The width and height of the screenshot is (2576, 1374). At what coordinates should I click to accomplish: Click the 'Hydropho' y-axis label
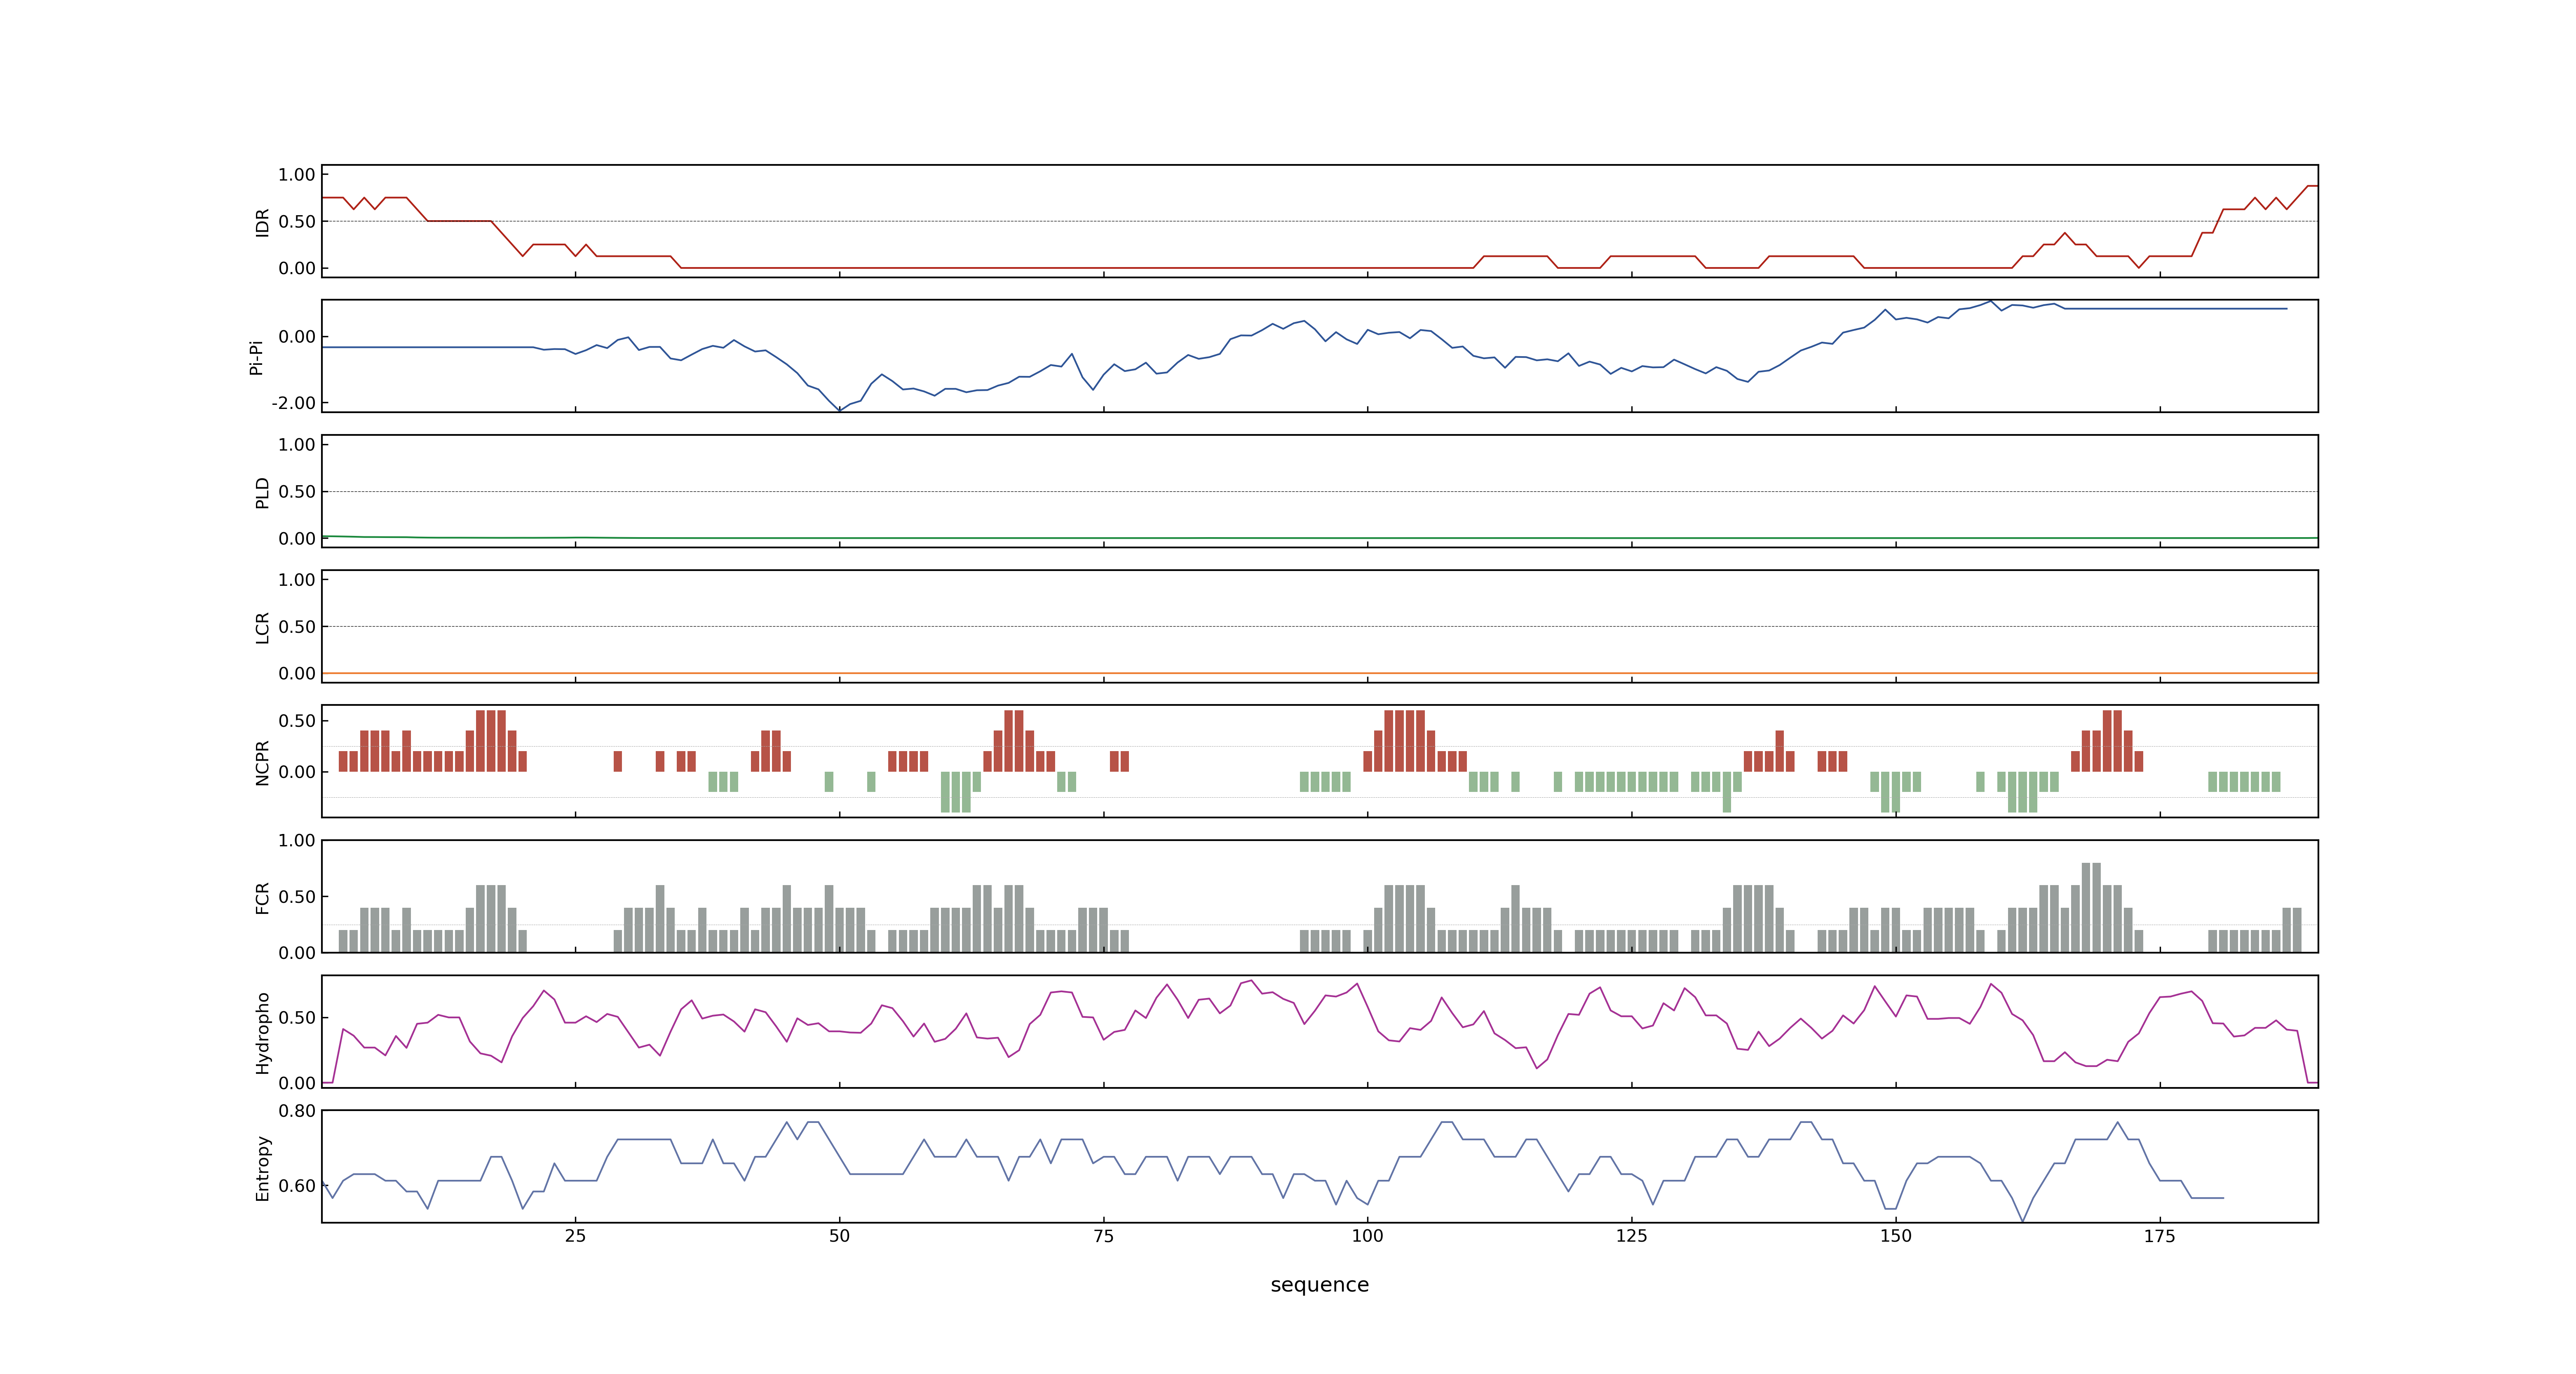click(x=262, y=1033)
